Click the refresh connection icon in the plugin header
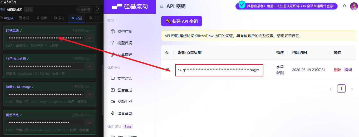The image size is (359, 137). (97, 9)
